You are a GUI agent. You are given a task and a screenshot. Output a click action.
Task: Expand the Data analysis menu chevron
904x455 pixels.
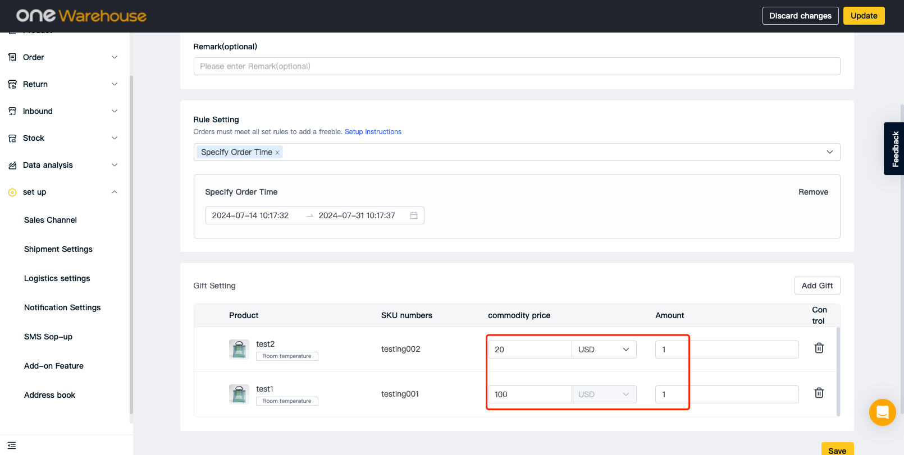coord(115,165)
